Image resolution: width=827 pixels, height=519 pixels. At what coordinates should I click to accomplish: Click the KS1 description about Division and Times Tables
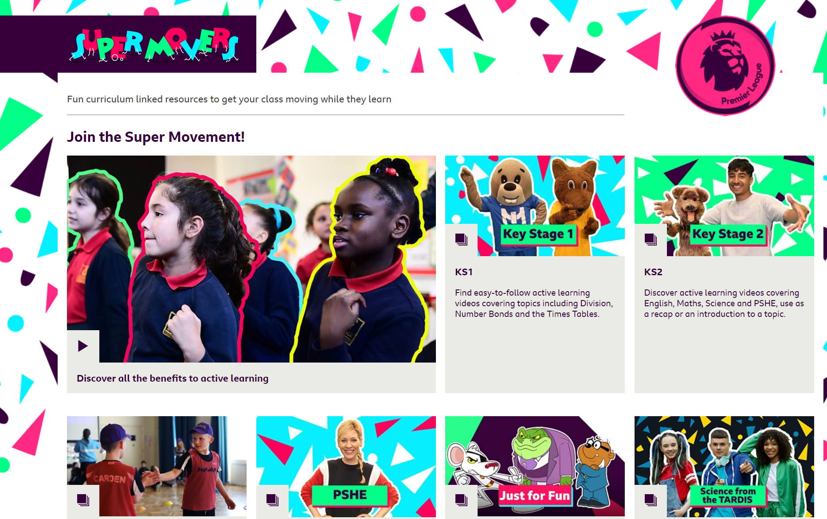(x=534, y=304)
